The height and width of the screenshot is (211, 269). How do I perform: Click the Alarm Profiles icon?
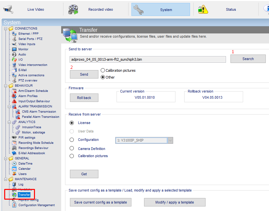coord(14,96)
